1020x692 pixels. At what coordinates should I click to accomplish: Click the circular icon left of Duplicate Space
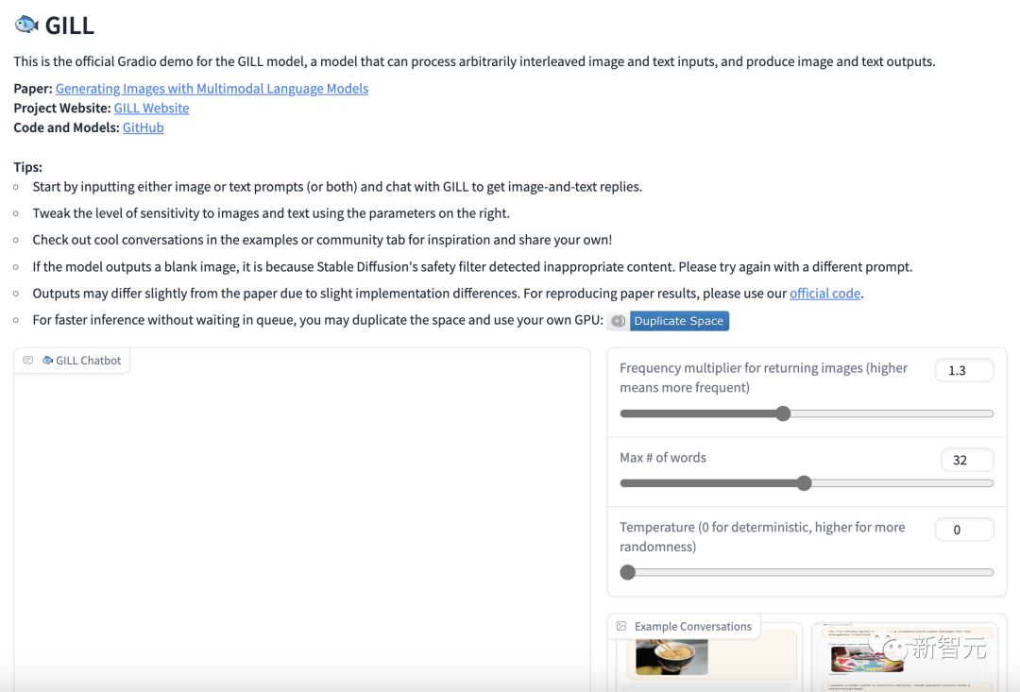(x=618, y=321)
